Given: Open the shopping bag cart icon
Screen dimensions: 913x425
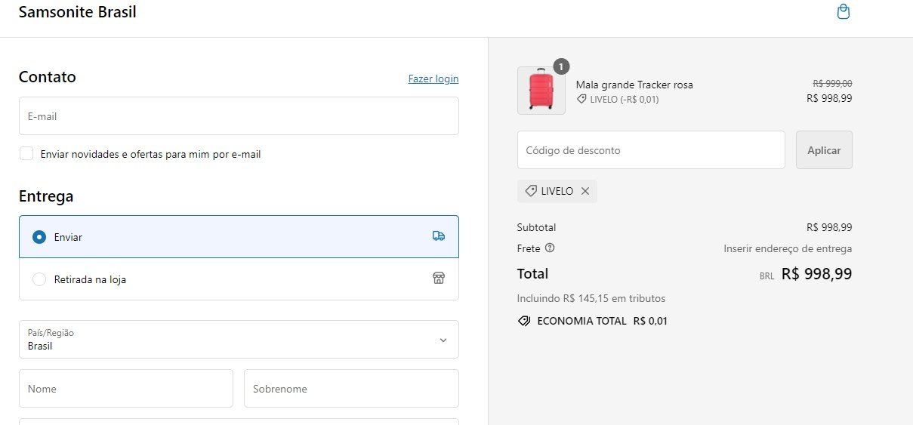Looking at the screenshot, I should [x=844, y=12].
